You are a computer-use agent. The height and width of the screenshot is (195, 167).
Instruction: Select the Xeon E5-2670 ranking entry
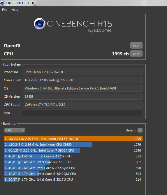click(x=73, y=139)
